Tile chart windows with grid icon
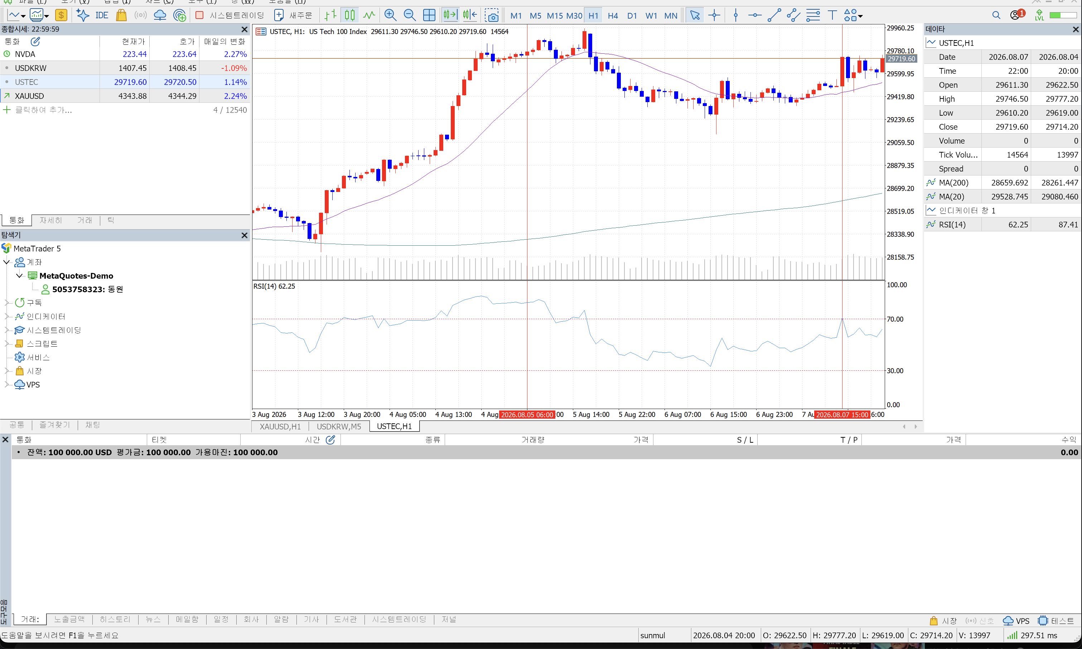 429,15
